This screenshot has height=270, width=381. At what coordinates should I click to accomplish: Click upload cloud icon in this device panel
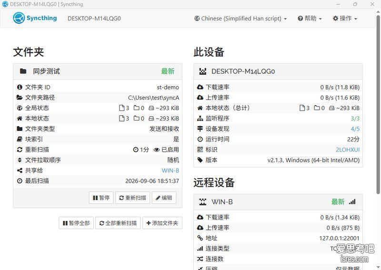pyautogui.click(x=200, y=98)
